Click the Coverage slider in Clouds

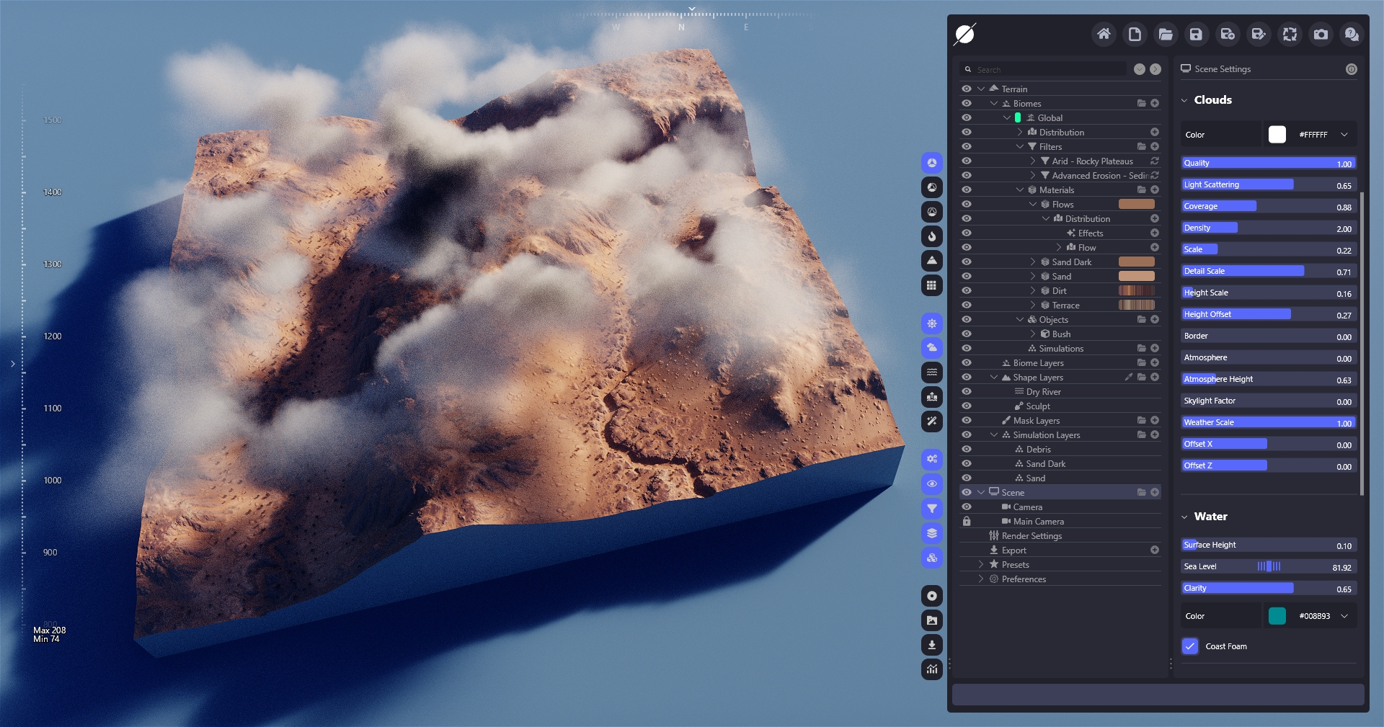1269,206
